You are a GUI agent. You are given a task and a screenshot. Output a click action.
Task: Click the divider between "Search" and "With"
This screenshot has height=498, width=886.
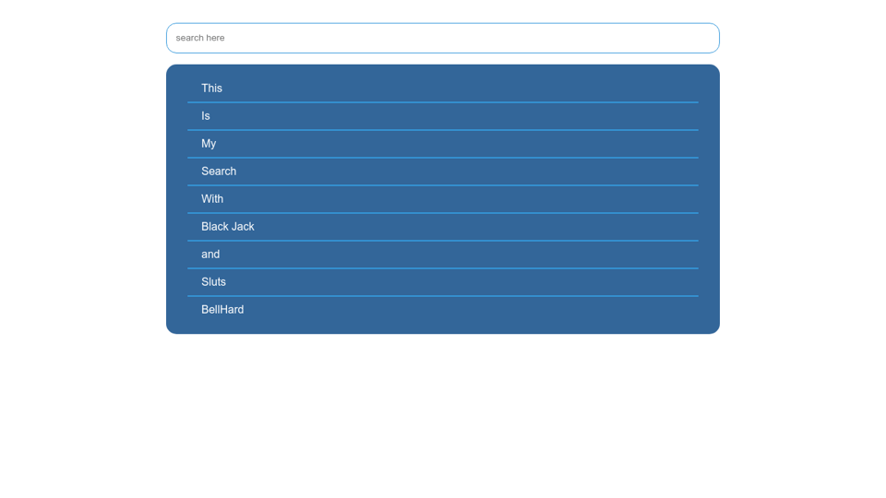tap(442, 185)
